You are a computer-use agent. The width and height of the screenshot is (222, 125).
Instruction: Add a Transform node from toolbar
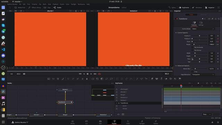pyautogui.click(x=111, y=79)
